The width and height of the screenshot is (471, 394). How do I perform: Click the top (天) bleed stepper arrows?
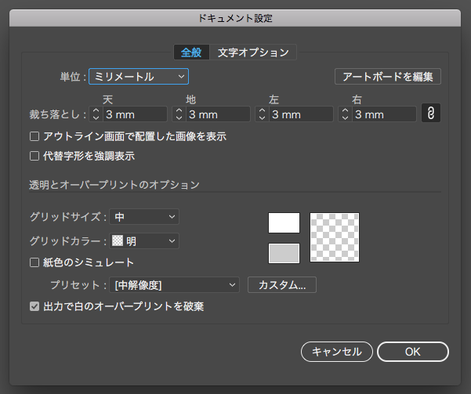point(96,114)
